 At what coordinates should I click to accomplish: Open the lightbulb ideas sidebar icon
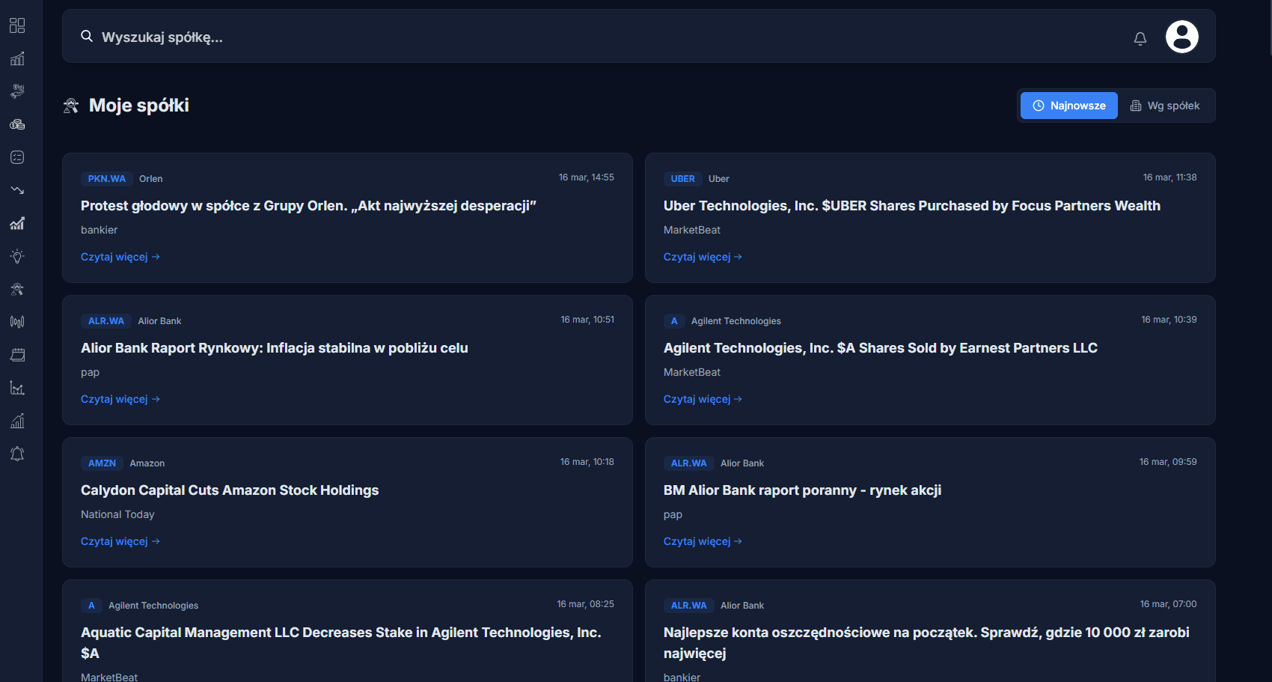[x=17, y=256]
